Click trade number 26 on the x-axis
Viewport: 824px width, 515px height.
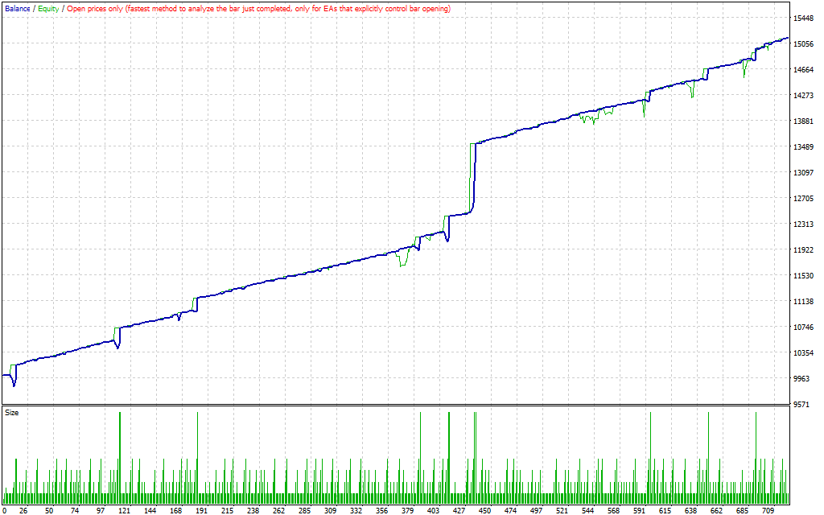point(23,510)
